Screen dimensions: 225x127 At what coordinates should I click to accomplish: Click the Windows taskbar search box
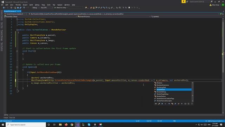[x=26, y=125]
